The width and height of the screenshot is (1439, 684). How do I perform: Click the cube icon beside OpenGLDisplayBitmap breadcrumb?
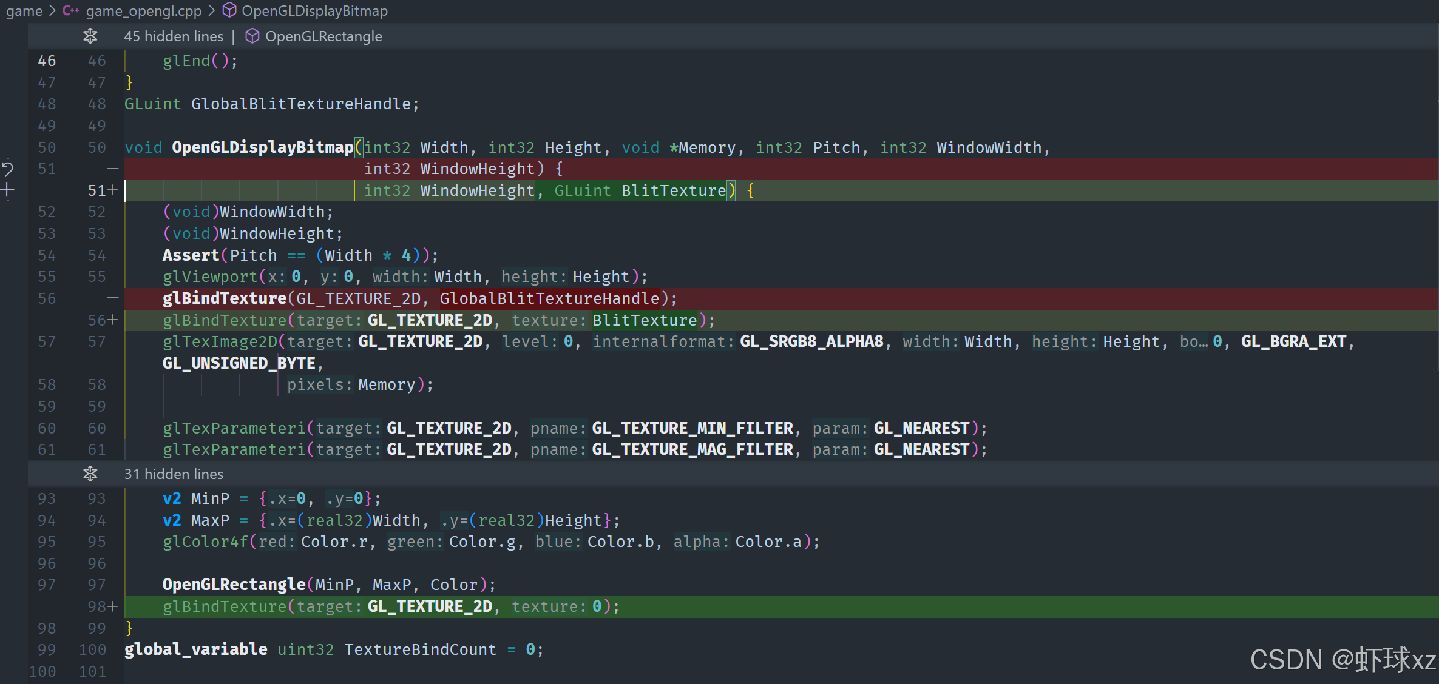229,11
